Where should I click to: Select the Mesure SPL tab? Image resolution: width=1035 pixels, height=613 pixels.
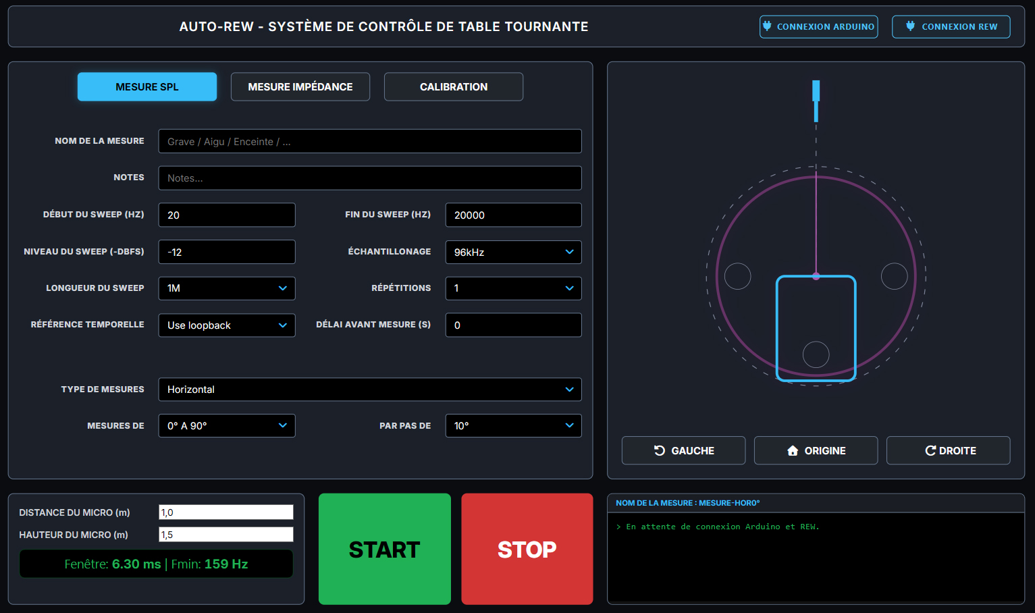click(x=147, y=87)
